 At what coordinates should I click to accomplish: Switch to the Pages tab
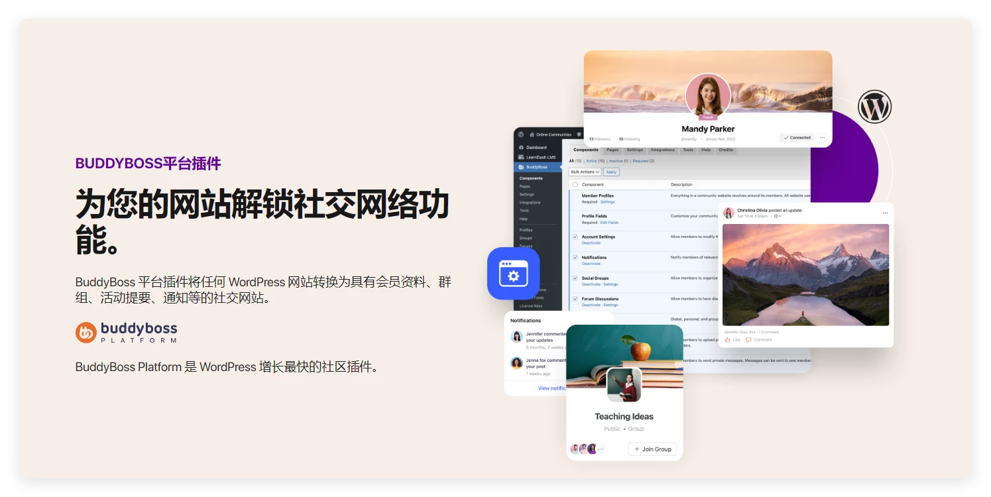click(612, 150)
